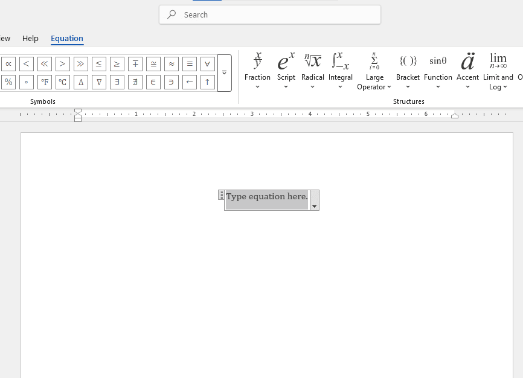Insert the greater than symbol

coord(62,64)
